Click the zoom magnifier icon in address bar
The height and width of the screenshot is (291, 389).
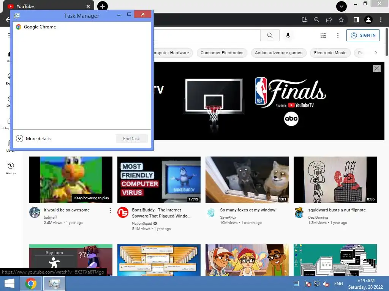coord(317,20)
